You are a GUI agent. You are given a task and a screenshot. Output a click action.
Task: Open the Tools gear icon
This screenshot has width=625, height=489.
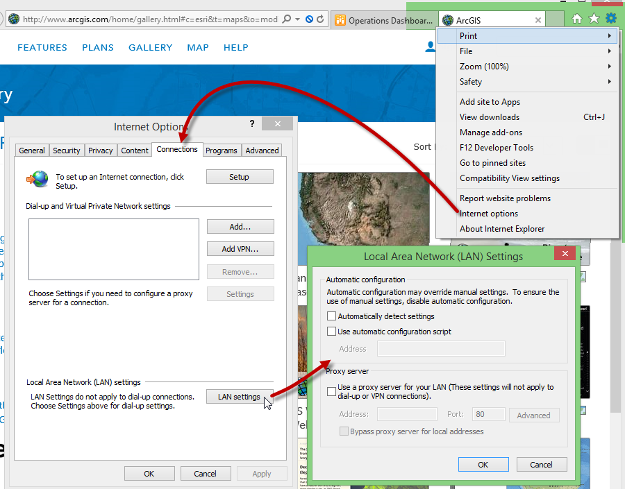610,18
